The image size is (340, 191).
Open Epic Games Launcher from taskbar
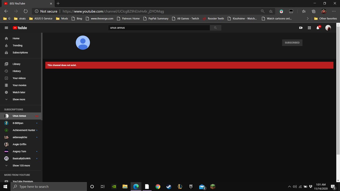pyautogui.click(x=191, y=186)
